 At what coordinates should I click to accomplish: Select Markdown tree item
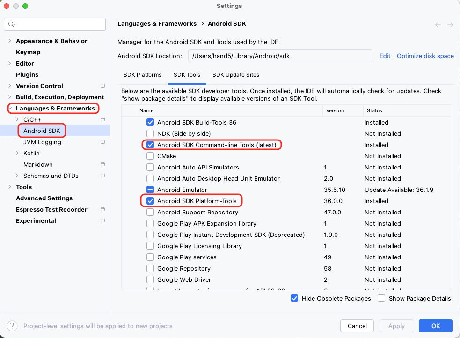(38, 165)
